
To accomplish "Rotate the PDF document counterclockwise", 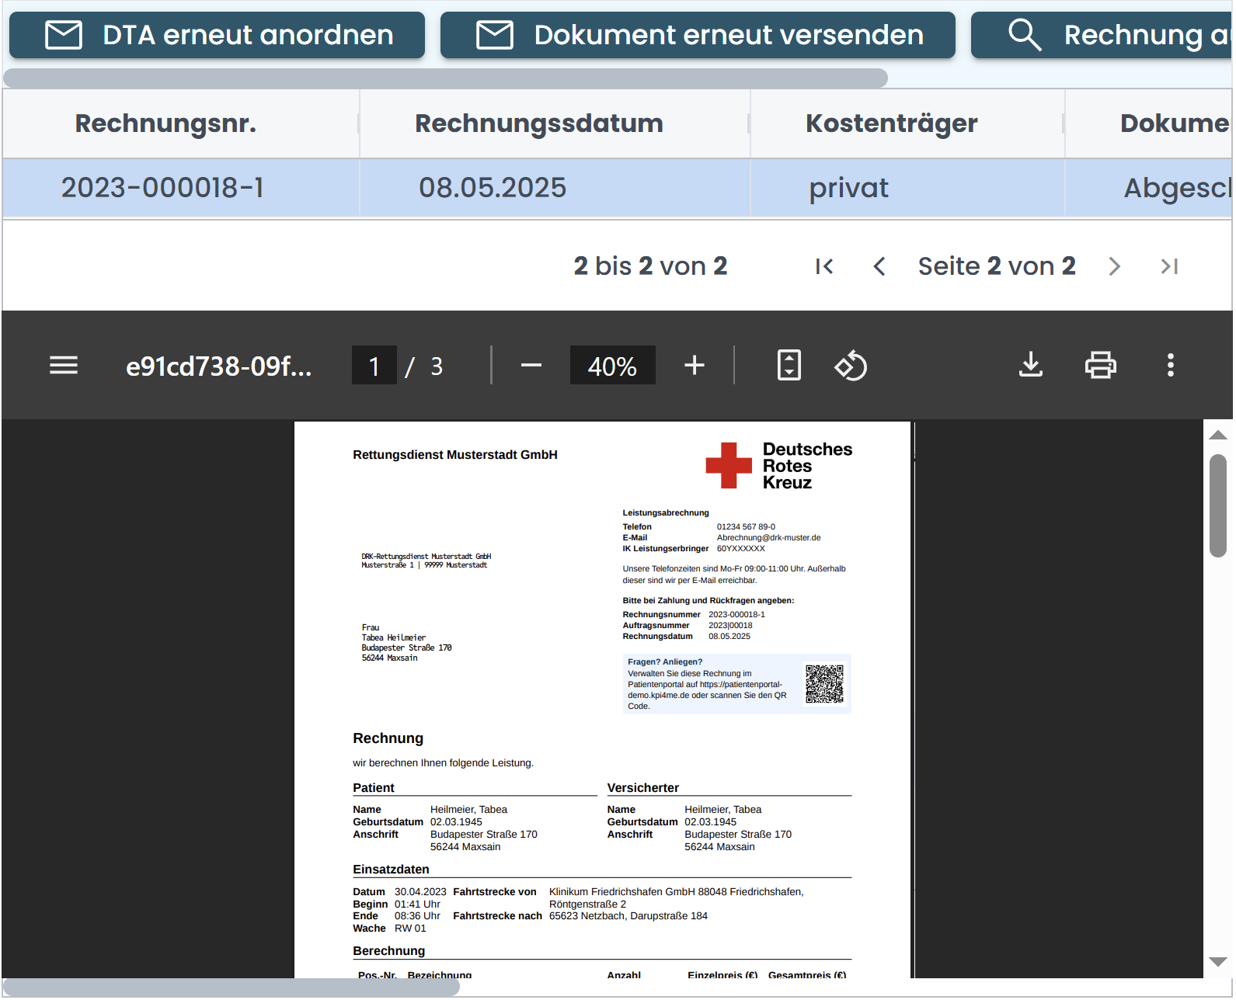I will [851, 366].
